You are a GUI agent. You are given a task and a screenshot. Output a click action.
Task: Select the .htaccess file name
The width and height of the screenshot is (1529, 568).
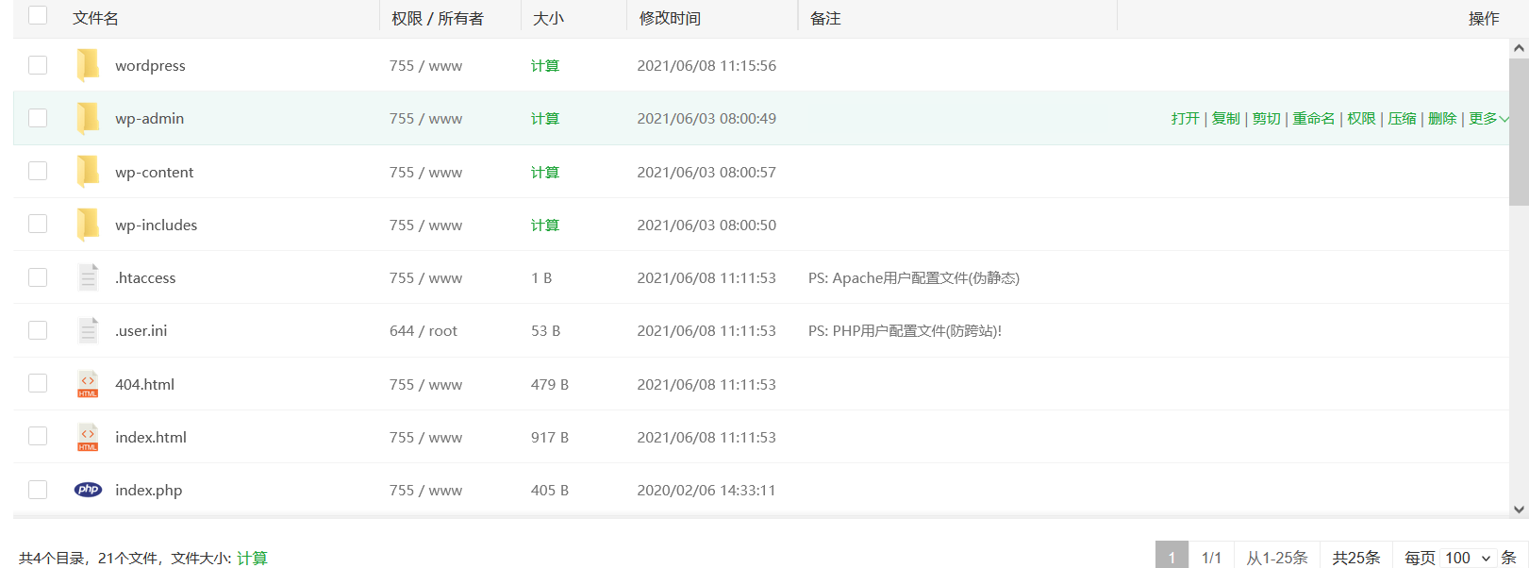click(x=145, y=277)
